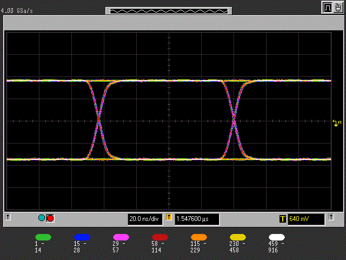Click the cyan circle indicator
This screenshot has width=346, height=260.
tap(42, 218)
